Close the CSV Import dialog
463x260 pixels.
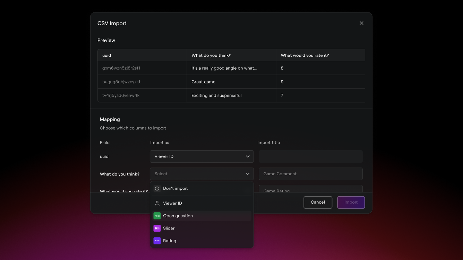tap(361, 23)
